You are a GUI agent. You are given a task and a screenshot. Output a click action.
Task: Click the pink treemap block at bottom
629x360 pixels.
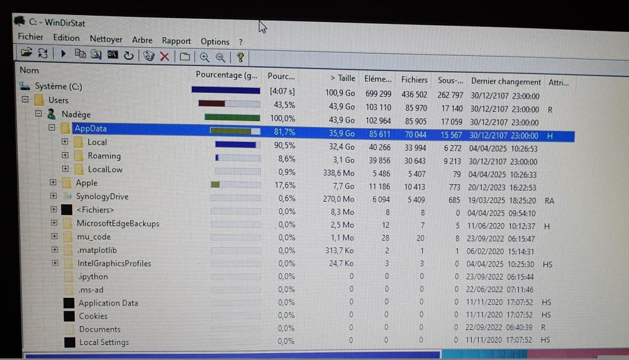pos(577,353)
